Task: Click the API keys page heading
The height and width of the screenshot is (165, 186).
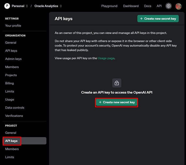Action: [64, 19]
